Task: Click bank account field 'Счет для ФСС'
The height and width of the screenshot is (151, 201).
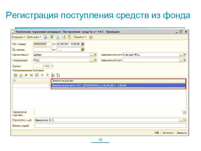Action: 151,55
